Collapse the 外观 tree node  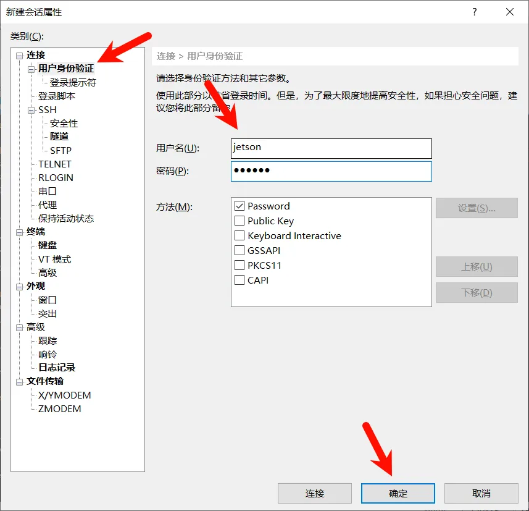pyautogui.click(x=20, y=287)
